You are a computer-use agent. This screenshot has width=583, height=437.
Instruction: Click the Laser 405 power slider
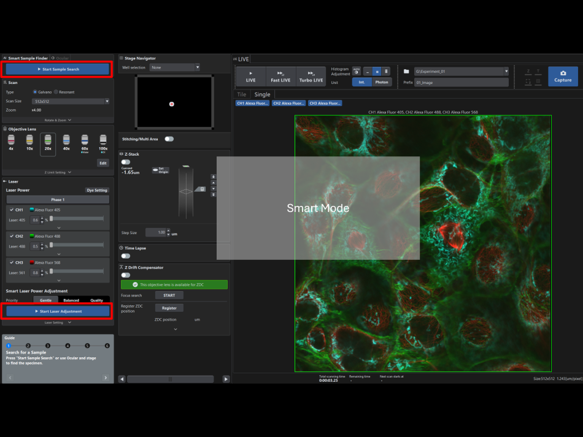[x=77, y=219]
